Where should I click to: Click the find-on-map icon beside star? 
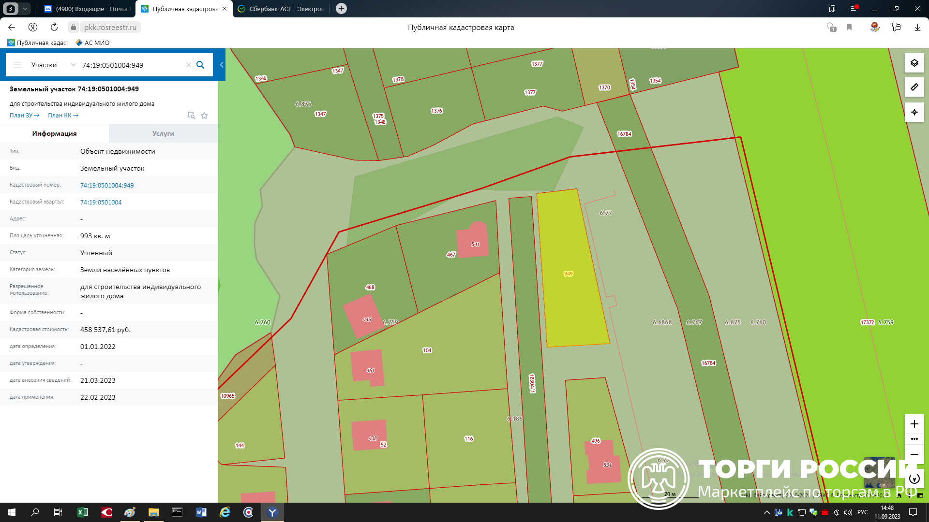191,116
